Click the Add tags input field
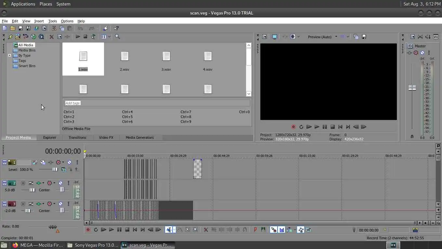This screenshot has width=442, height=249. pyautogui.click(x=157, y=103)
